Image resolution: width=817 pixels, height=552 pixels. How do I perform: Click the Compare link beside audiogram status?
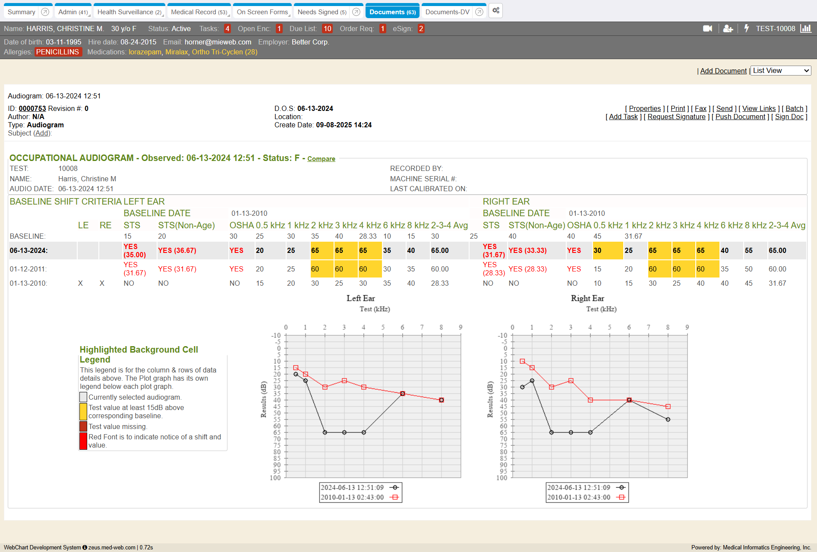pos(321,159)
